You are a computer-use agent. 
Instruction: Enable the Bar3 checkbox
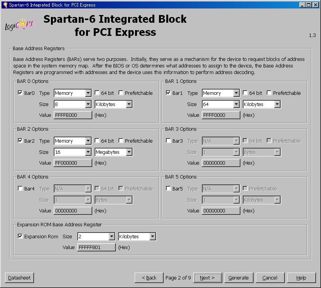pyautogui.click(x=169, y=141)
